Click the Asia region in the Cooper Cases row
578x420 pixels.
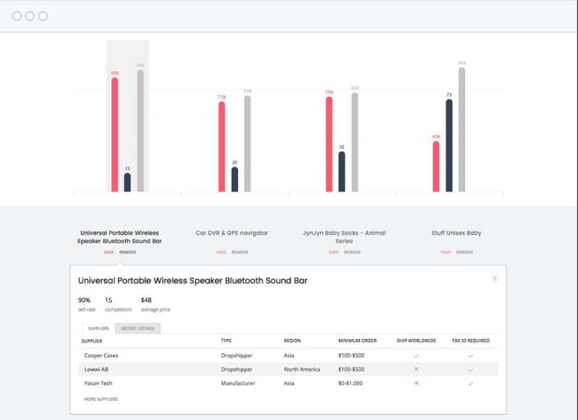click(x=289, y=355)
